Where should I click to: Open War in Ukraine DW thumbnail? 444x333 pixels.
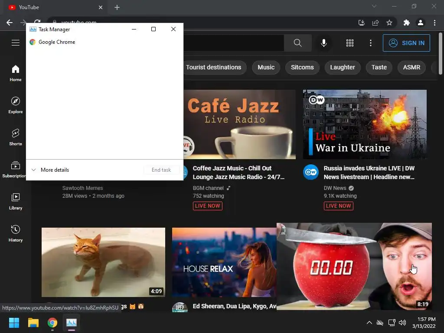(365, 124)
